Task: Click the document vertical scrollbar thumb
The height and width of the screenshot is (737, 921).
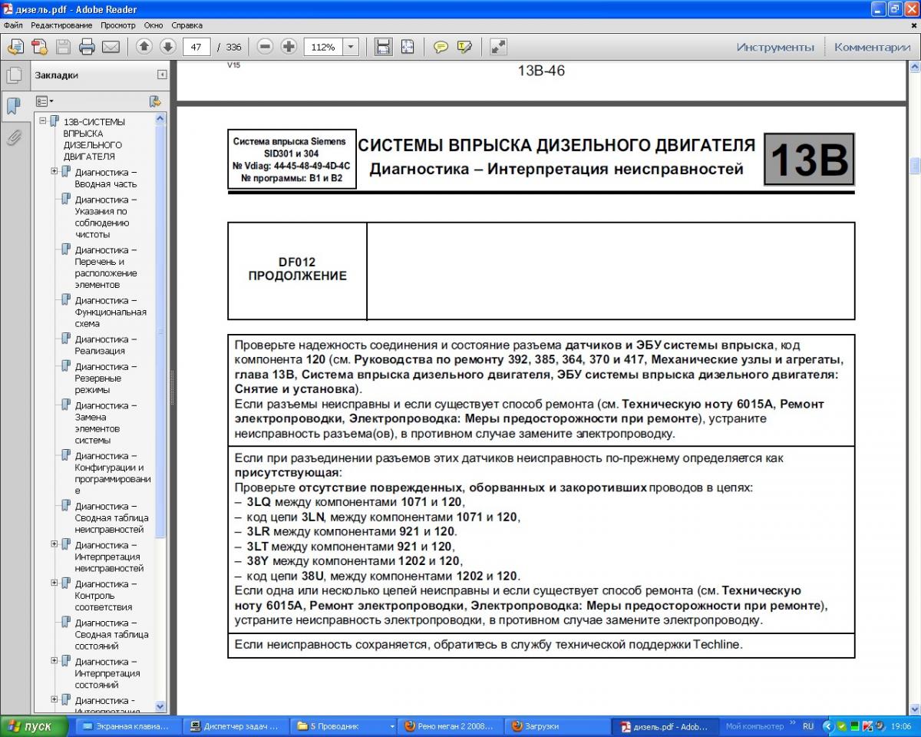Action: pyautogui.click(x=915, y=166)
